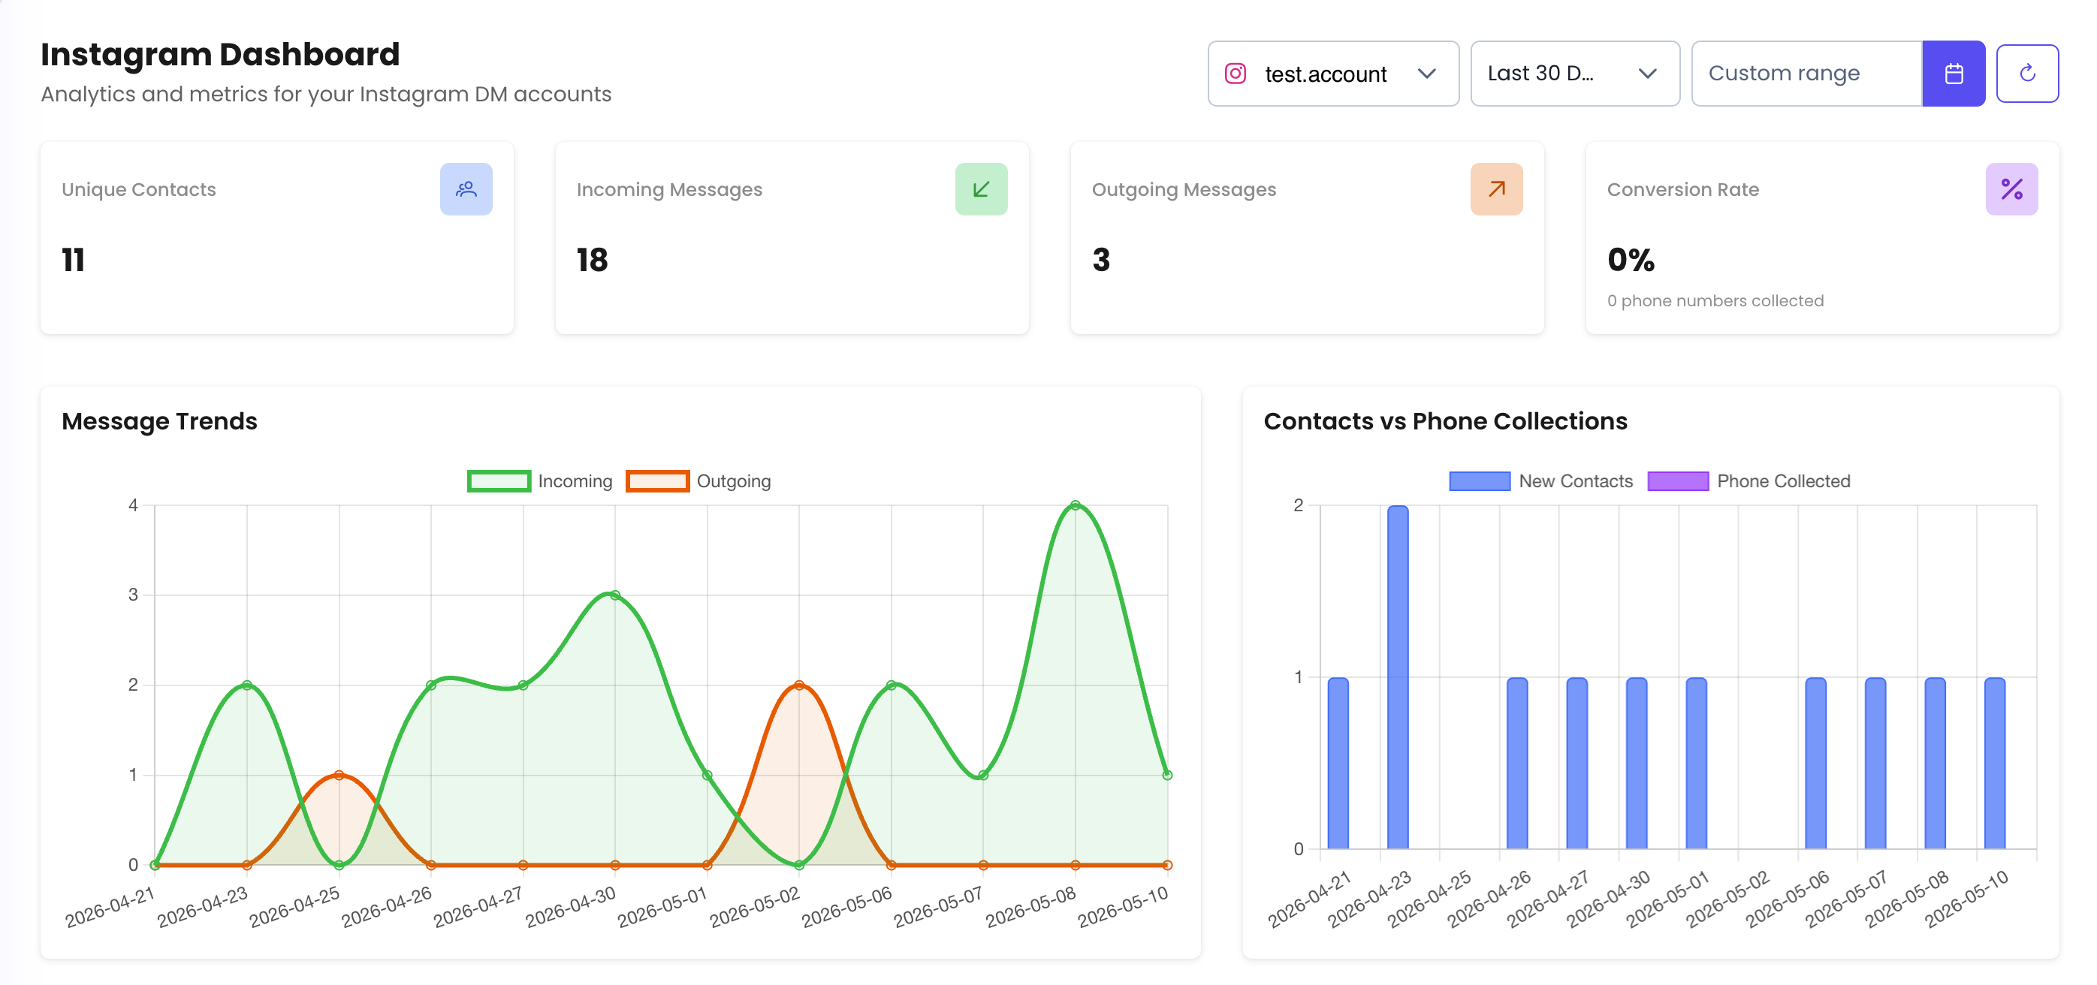Click the Conversion Rate card label
This screenshot has width=2097, height=985.
[x=1682, y=189]
